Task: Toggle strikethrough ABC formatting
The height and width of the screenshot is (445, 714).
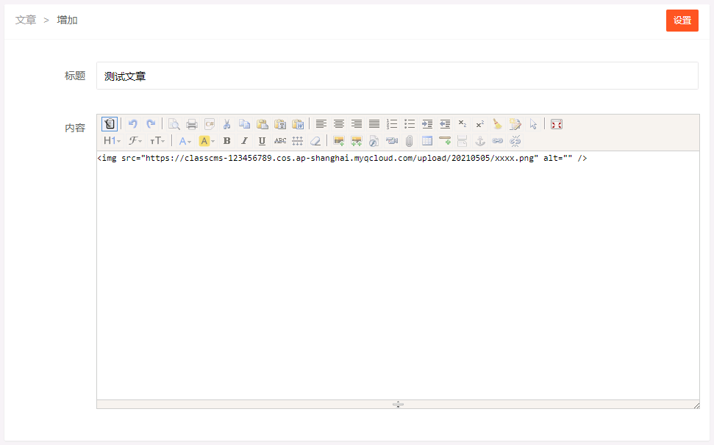Action: pos(280,141)
